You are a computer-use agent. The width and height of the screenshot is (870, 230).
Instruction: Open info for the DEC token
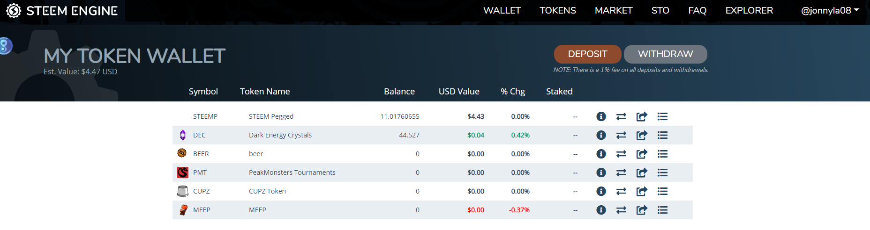click(601, 135)
